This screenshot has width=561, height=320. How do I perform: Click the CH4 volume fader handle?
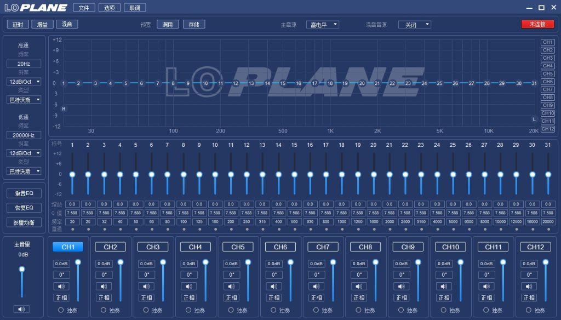[x=206, y=262]
